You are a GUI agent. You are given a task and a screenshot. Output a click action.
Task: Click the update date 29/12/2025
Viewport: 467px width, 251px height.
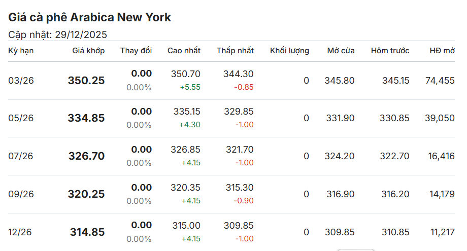pos(81,34)
